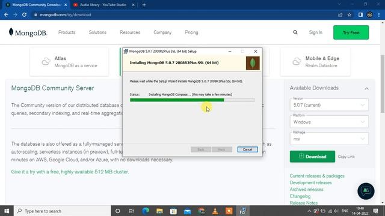Open a new browser tab with plus
The width and height of the screenshot is (385, 216).
(x=144, y=5)
